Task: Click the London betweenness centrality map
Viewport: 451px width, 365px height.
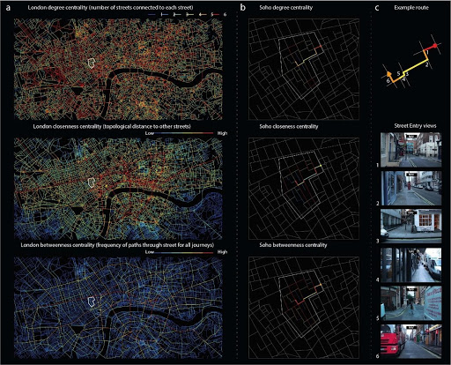Action: point(118,308)
